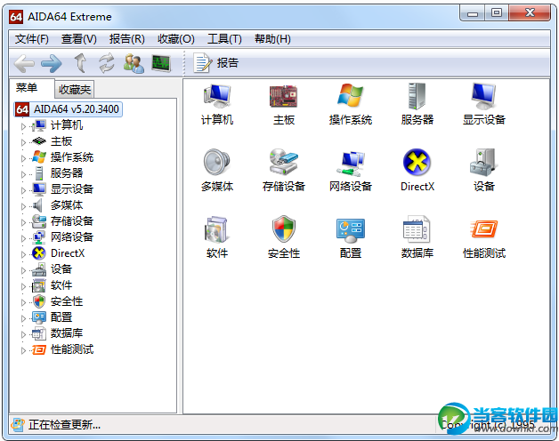Open the 显示设备 monitor icon in right pane
The width and height of the screenshot is (559, 441).
click(x=483, y=96)
